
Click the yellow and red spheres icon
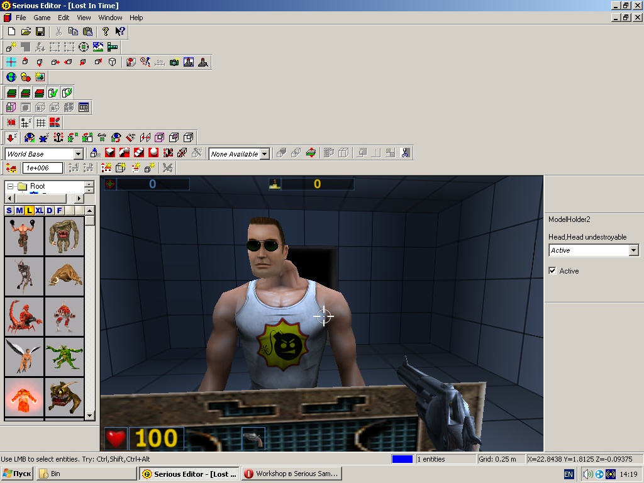25,77
